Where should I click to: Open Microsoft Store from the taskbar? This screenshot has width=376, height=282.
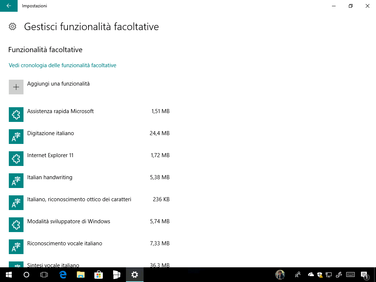coord(98,275)
